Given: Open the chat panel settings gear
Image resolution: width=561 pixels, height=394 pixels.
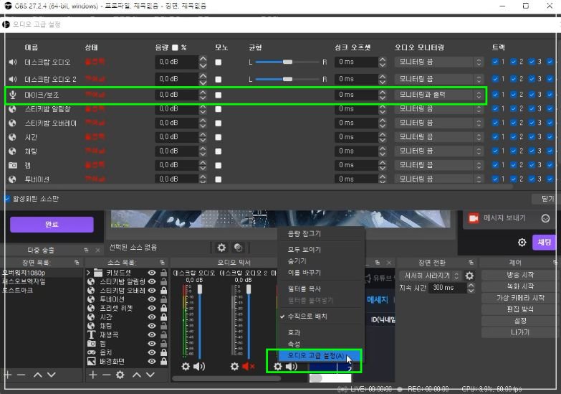Looking at the screenshot, I should click(522, 243).
